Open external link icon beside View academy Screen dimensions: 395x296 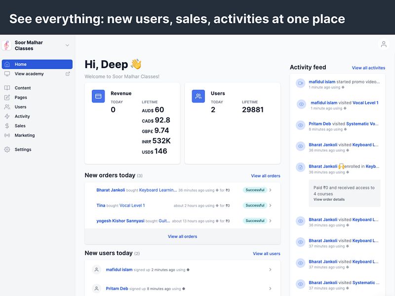tap(68, 74)
